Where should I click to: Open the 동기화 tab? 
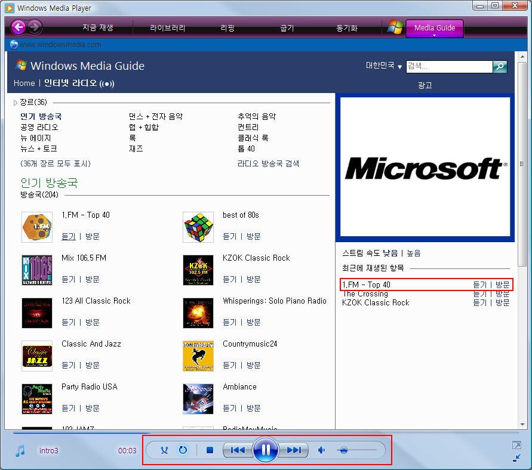point(346,28)
